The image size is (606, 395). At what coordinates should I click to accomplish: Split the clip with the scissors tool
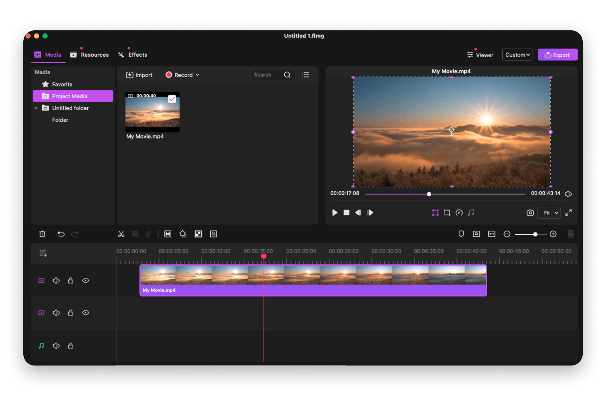pos(121,234)
